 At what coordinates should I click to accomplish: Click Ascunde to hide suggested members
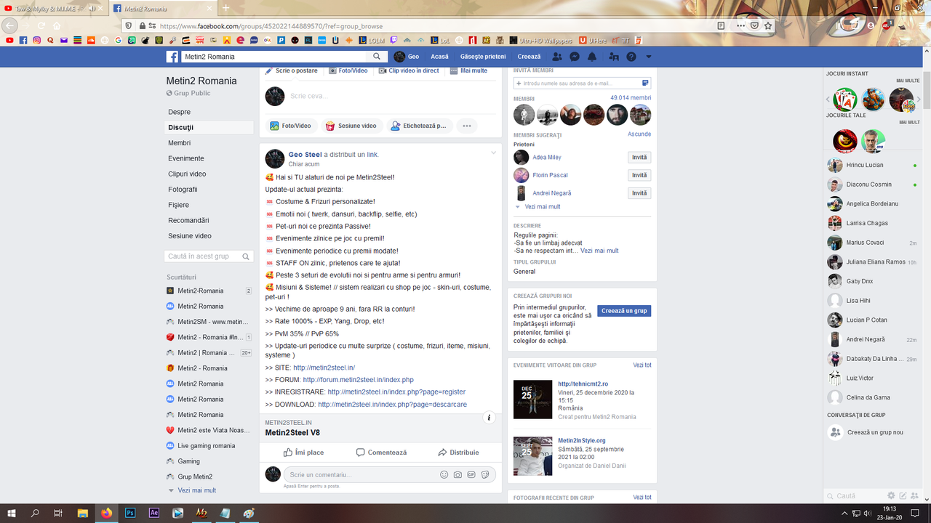(639, 134)
